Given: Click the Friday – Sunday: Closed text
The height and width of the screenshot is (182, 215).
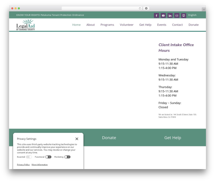Looking at the screenshot, I should [x=170, y=105].
